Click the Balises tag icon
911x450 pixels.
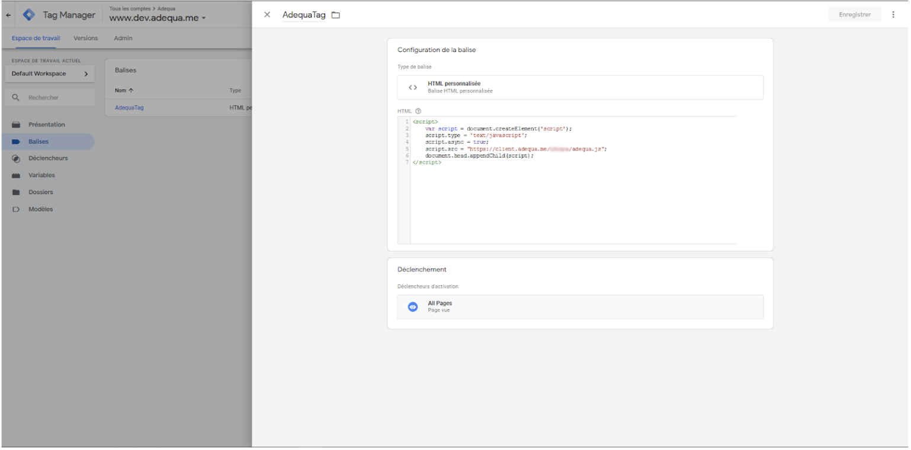coord(17,142)
